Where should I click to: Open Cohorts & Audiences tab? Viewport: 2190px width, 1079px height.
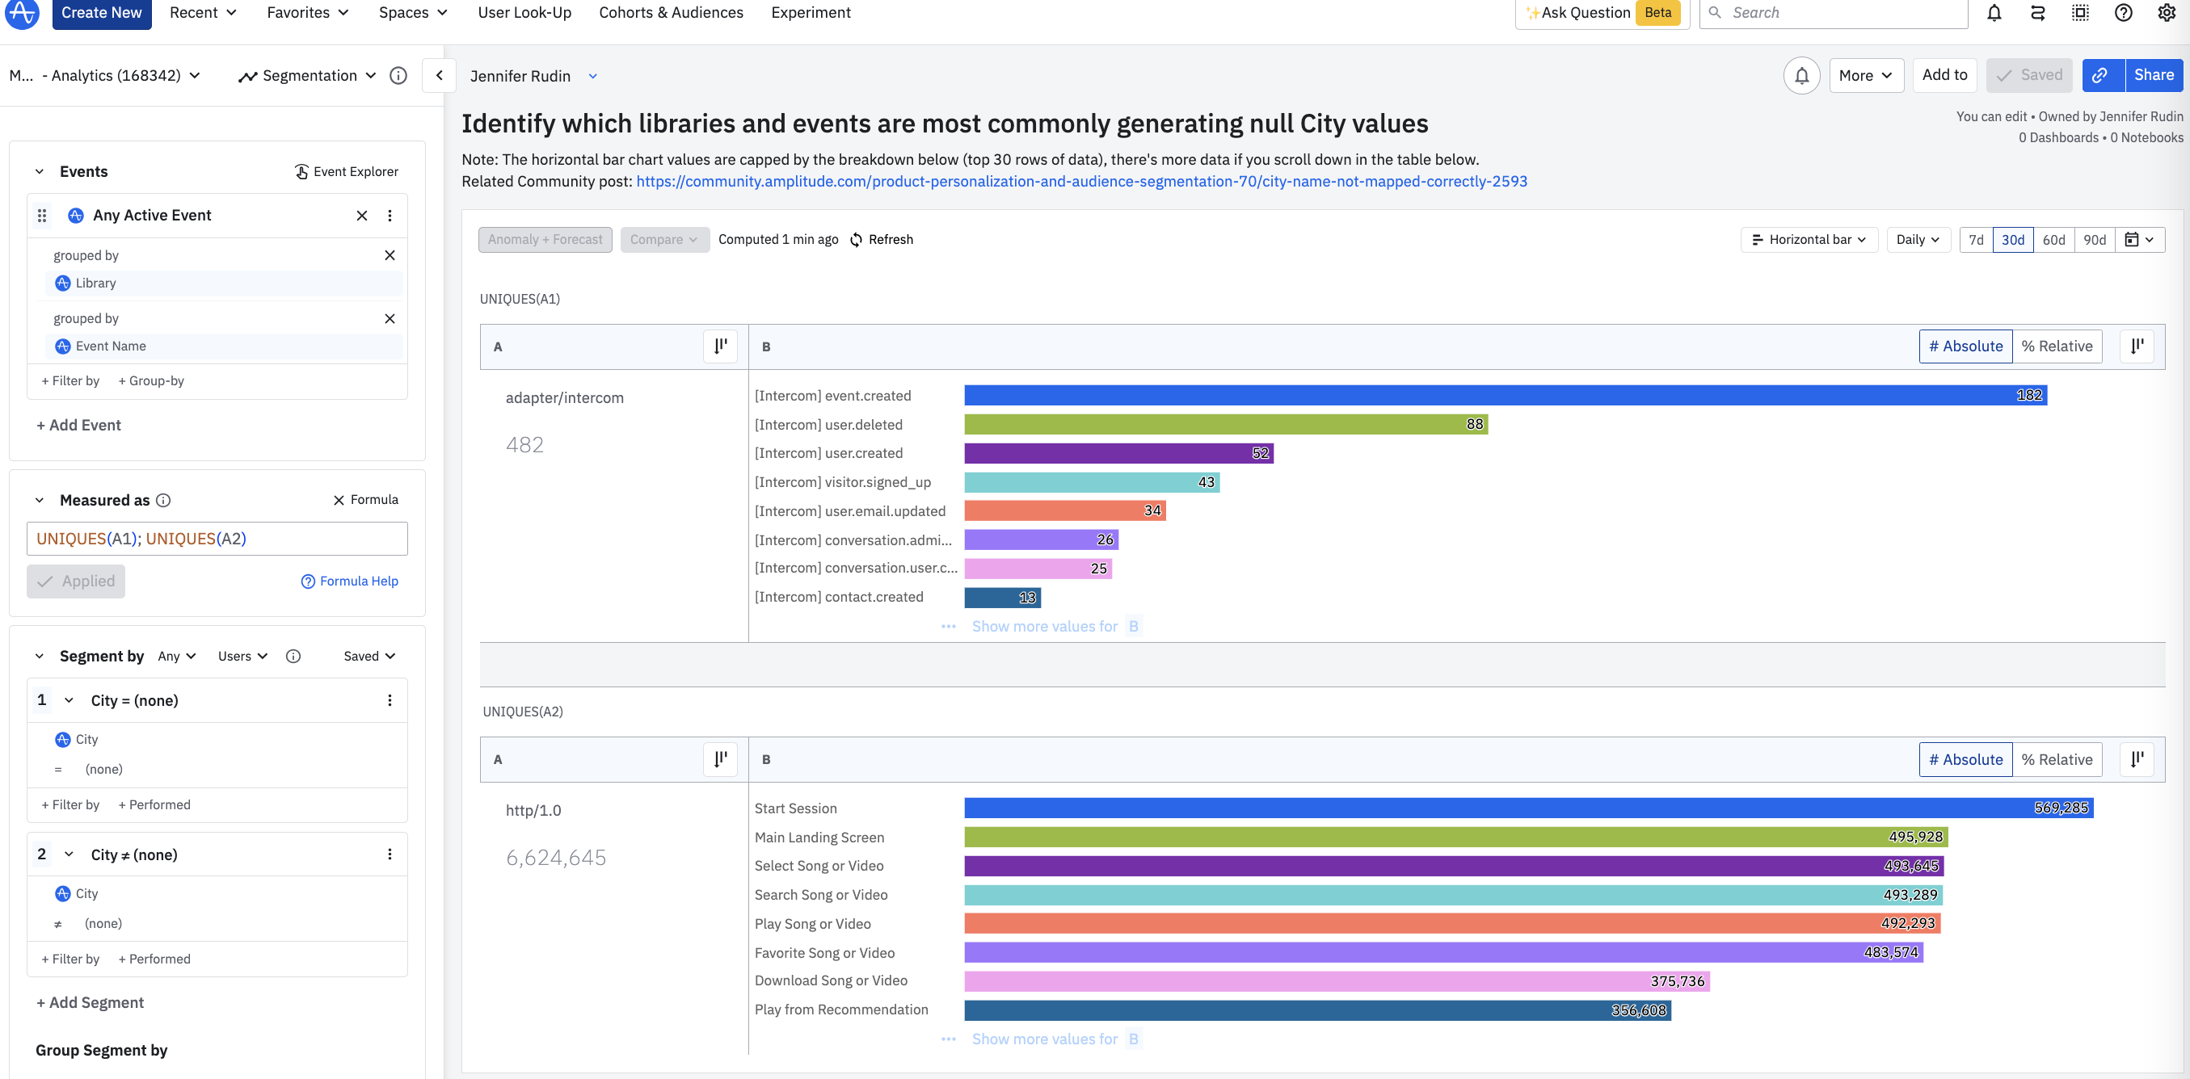(x=671, y=13)
